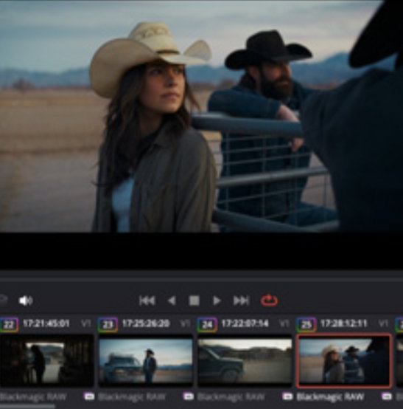Mute audio with the speaker icon

tap(26, 300)
